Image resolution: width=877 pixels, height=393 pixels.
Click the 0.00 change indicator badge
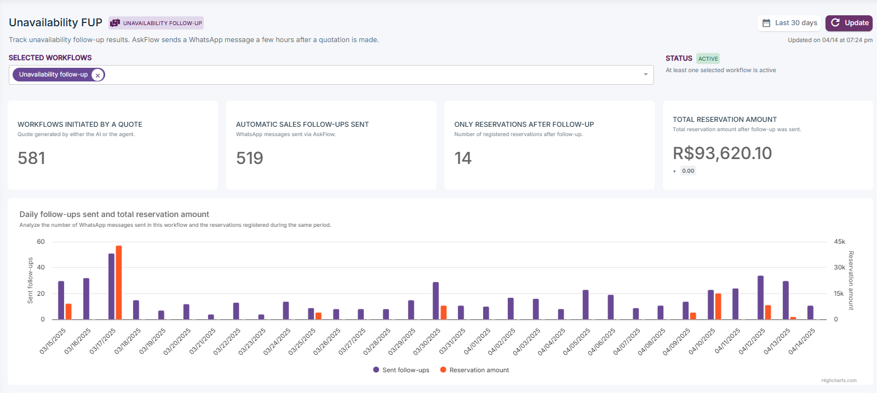click(x=688, y=171)
